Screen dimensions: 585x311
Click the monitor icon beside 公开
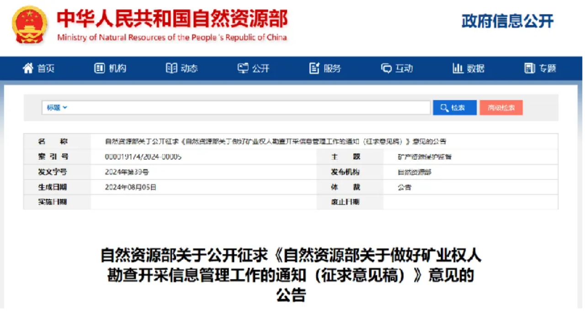pos(243,69)
